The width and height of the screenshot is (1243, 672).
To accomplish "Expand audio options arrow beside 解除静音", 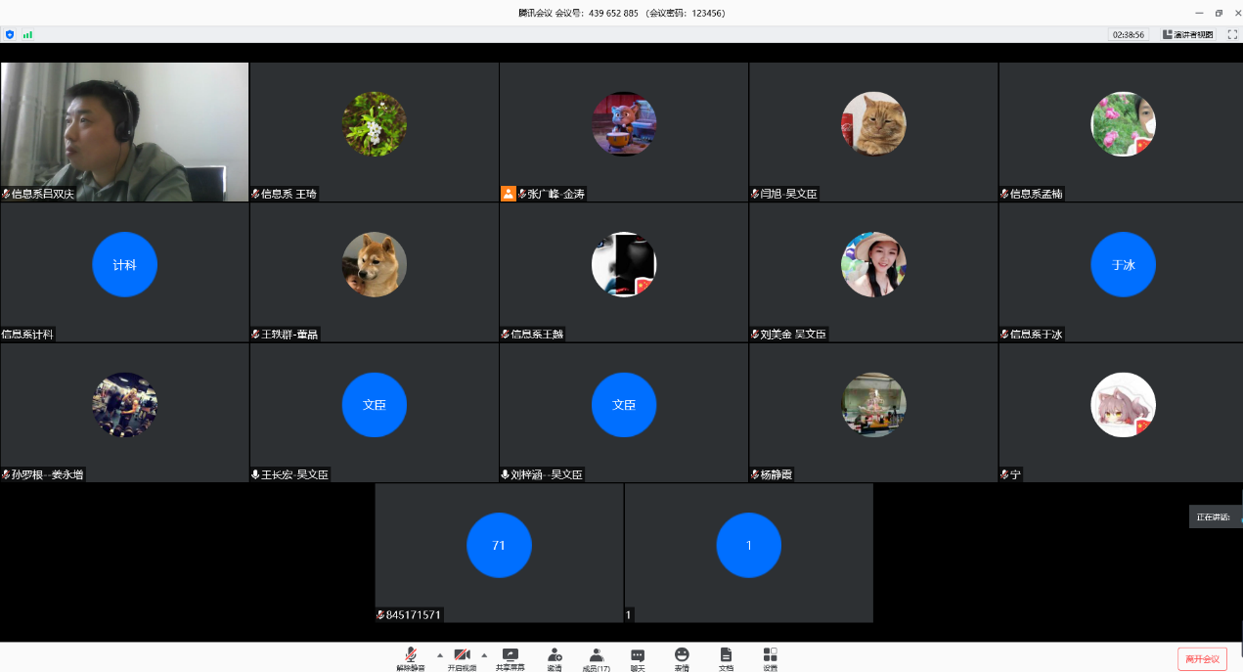I will point(439,654).
